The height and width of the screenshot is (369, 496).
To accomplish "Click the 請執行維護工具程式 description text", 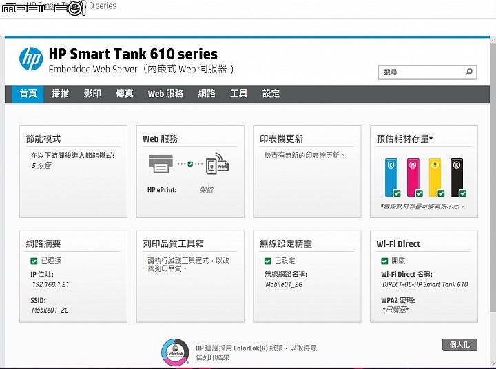I will coord(188,264).
